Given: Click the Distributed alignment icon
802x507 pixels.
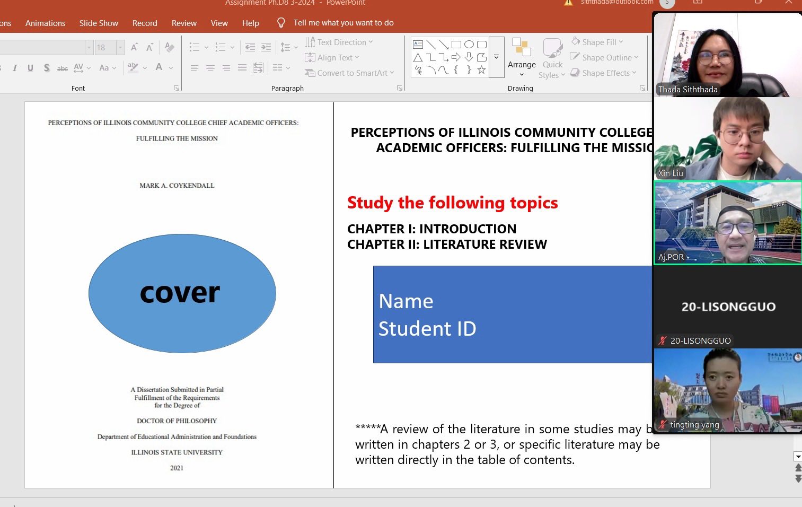Looking at the screenshot, I should pyautogui.click(x=258, y=68).
